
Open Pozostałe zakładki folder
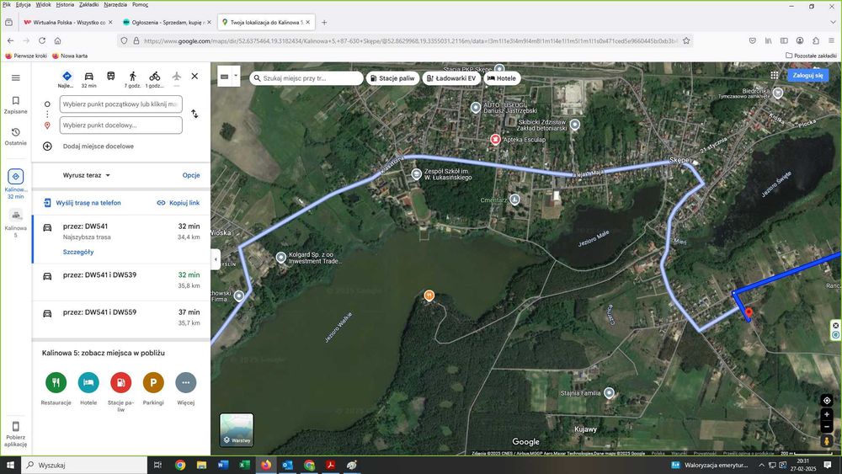(811, 56)
